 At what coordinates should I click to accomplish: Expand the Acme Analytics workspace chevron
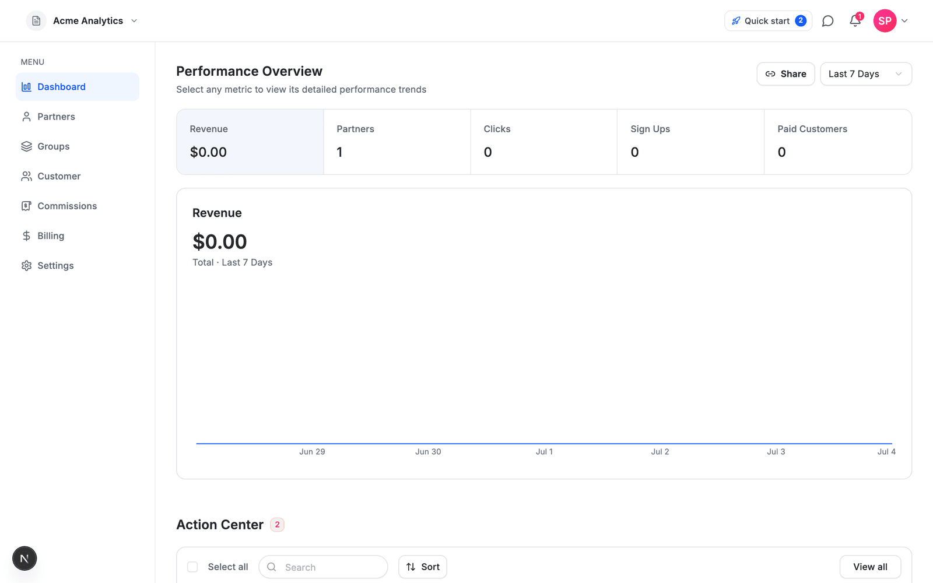(x=134, y=21)
